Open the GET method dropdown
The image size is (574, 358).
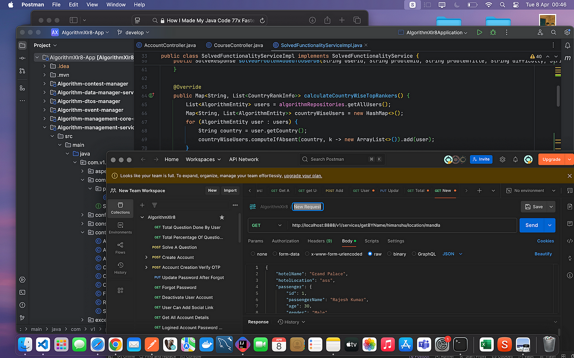[x=267, y=225]
